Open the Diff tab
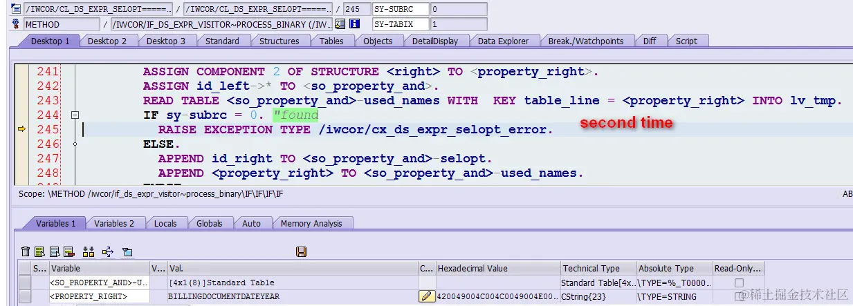853x306 pixels. coord(650,41)
